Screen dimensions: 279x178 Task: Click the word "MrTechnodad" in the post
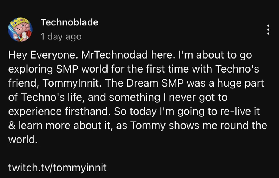pyautogui.click(x=113, y=55)
